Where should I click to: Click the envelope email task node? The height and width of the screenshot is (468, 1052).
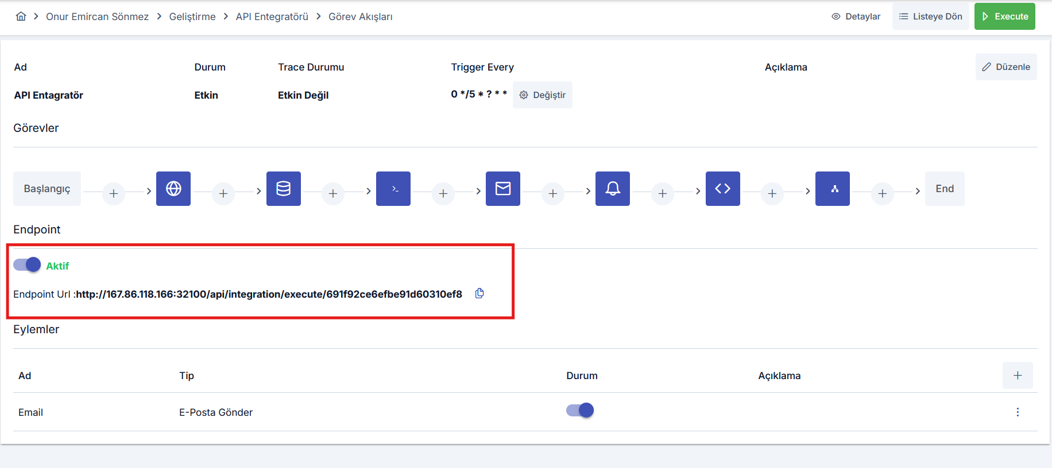503,189
